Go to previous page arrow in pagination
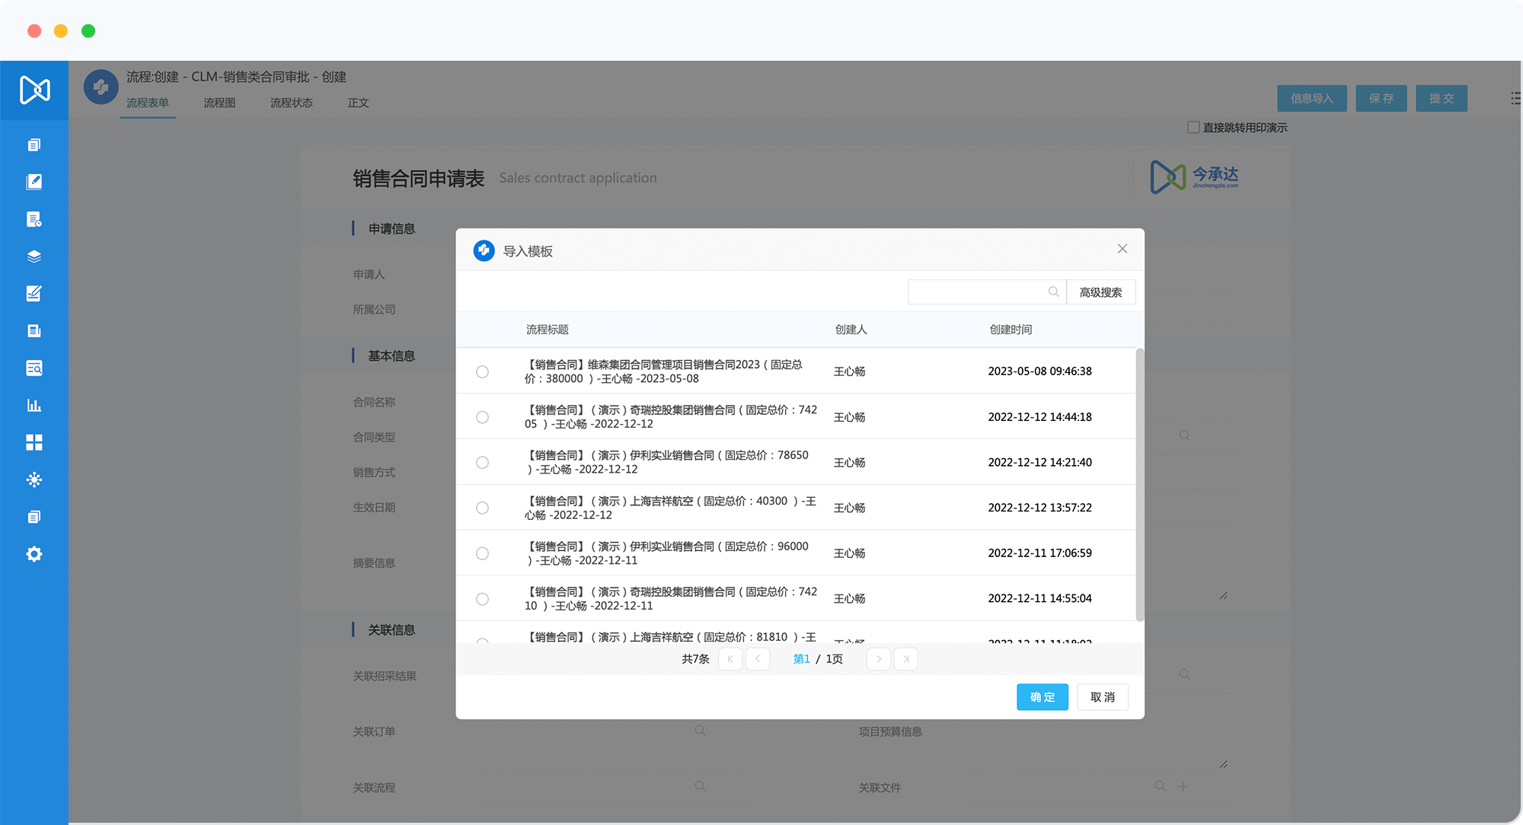The height and width of the screenshot is (825, 1523). click(x=758, y=659)
